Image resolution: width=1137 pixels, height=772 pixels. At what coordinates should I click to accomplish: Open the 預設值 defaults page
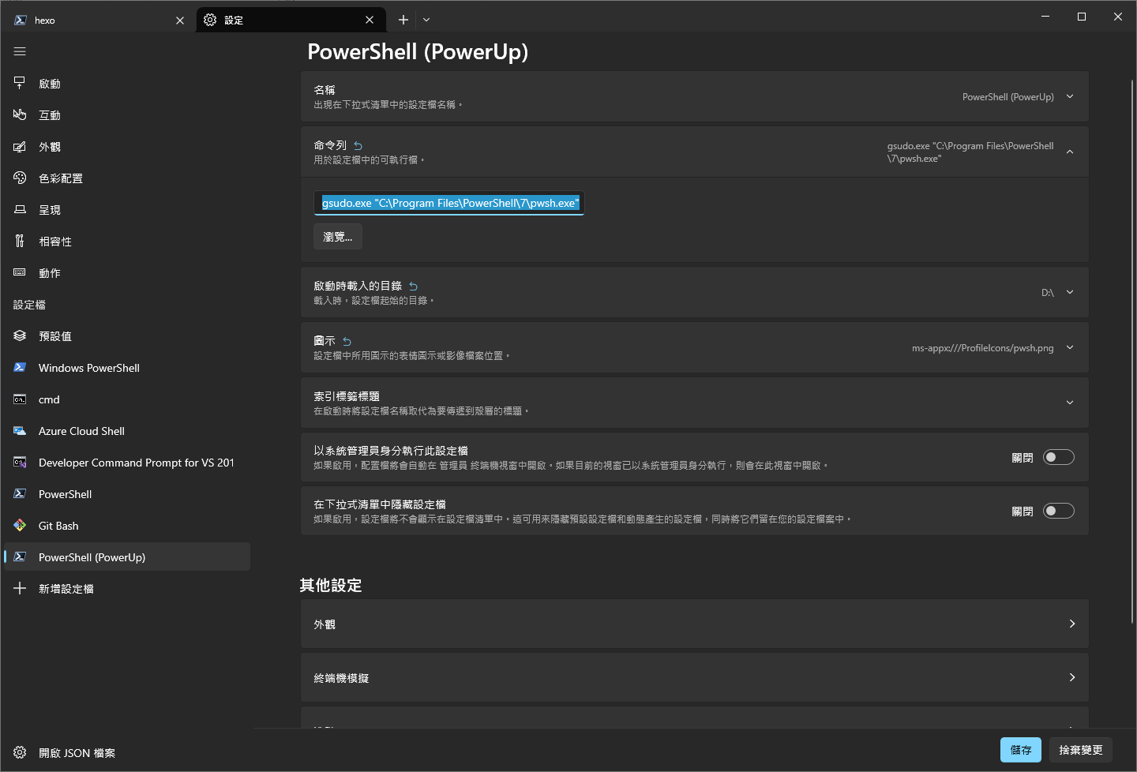(127, 335)
